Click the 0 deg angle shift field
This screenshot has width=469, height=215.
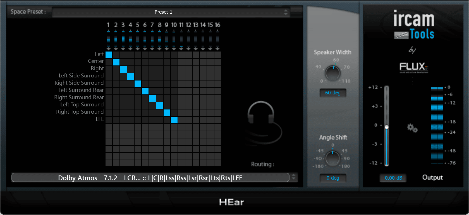pos(333,178)
